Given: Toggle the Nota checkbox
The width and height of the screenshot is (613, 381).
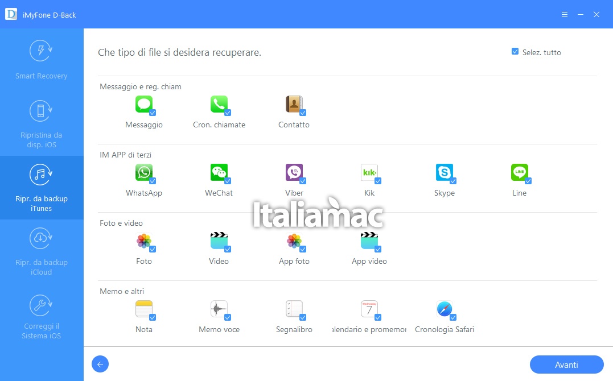Looking at the screenshot, I should click(153, 317).
